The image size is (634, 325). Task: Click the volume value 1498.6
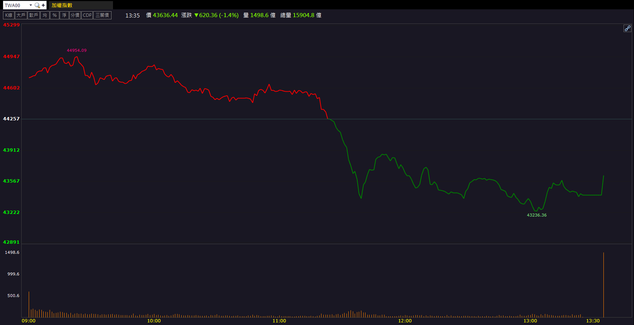click(259, 15)
